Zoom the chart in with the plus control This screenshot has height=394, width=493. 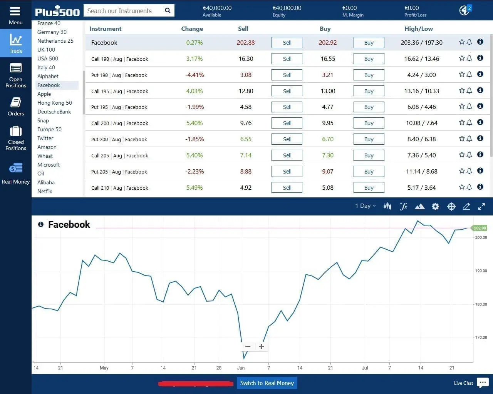262,346
